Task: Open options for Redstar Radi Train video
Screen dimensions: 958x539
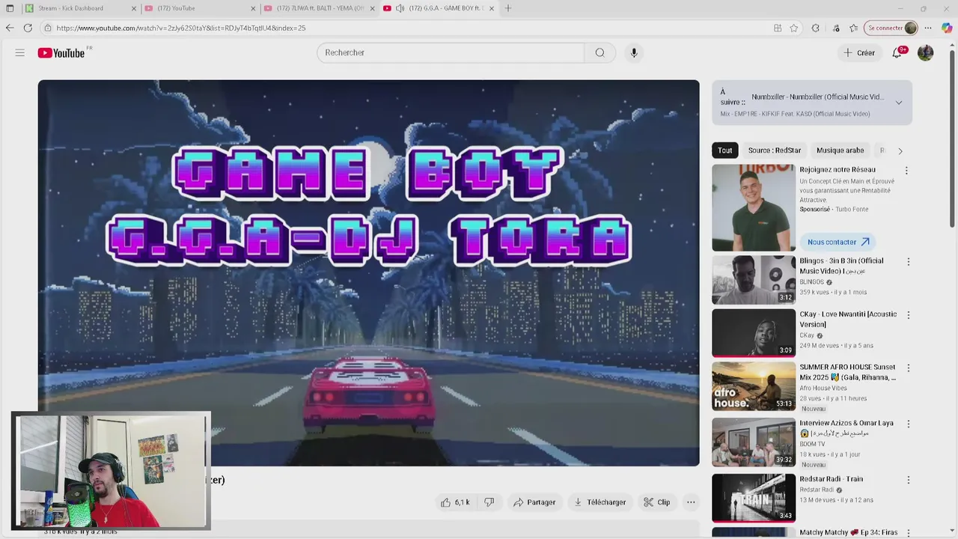Action: (909, 480)
